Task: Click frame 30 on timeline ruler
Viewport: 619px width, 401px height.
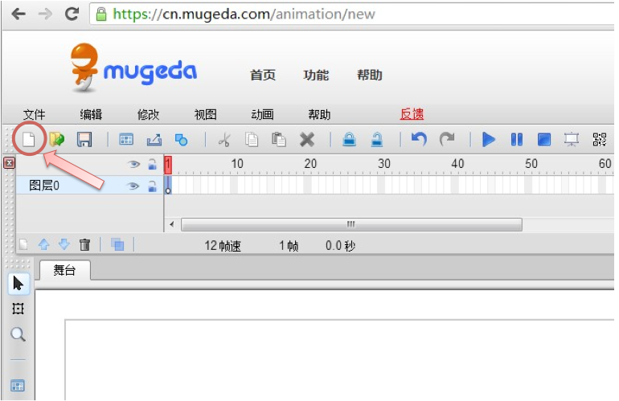Action: click(x=383, y=164)
